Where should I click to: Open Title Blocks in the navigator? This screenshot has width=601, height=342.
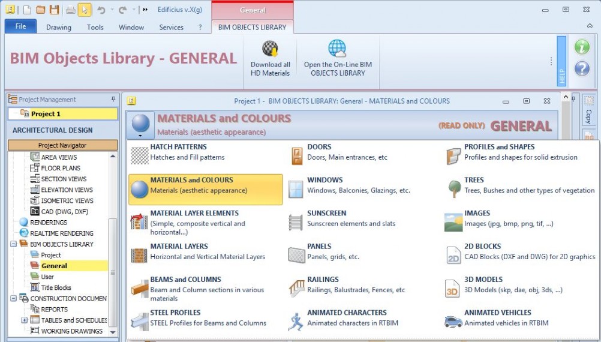point(56,287)
